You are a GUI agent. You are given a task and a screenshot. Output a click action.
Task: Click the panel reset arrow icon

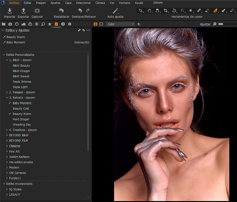coord(83,30)
